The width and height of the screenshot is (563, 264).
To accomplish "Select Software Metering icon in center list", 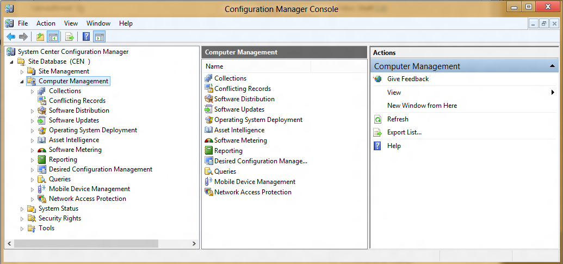I will pyautogui.click(x=209, y=140).
